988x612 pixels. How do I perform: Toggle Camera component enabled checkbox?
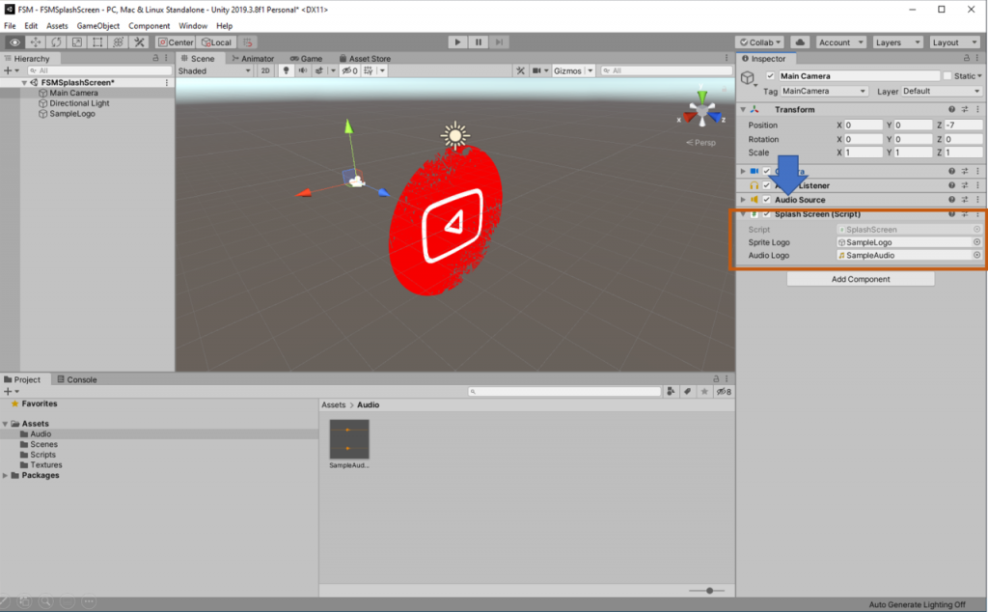pos(767,171)
